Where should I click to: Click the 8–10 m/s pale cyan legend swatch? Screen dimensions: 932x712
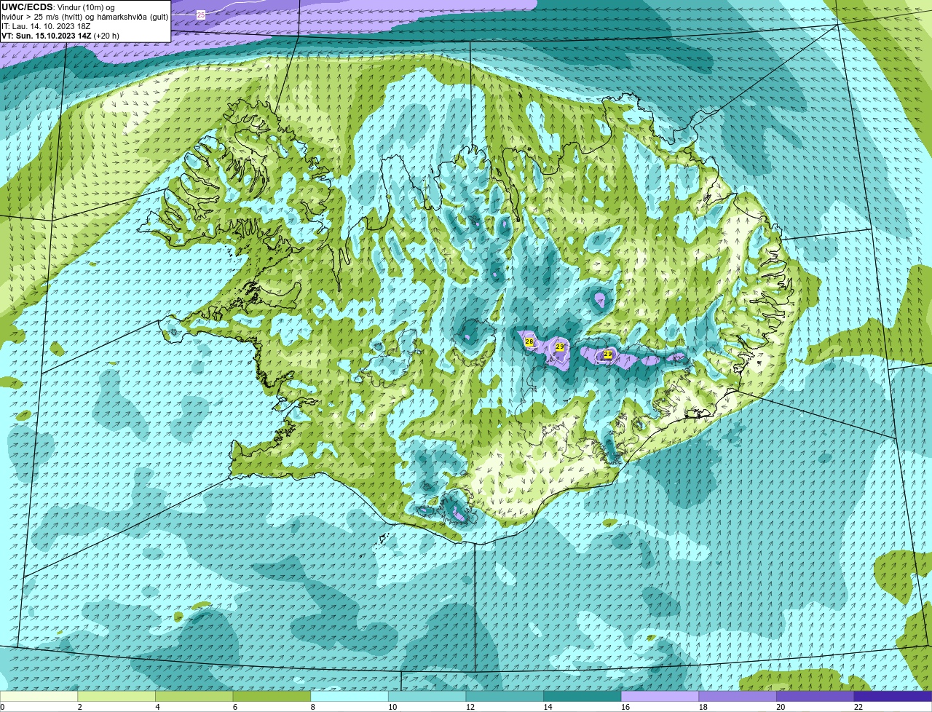(349, 697)
